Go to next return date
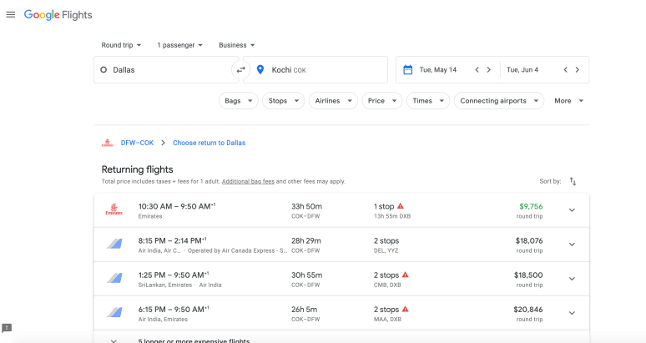This screenshot has height=343, width=646. pyautogui.click(x=578, y=69)
